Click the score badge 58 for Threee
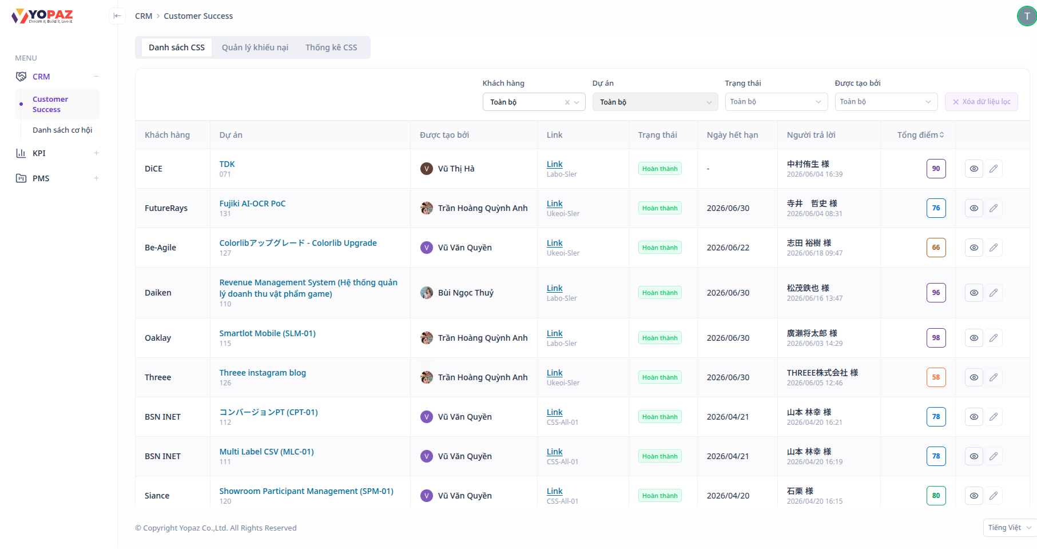This screenshot has width=1037, height=550. [936, 377]
